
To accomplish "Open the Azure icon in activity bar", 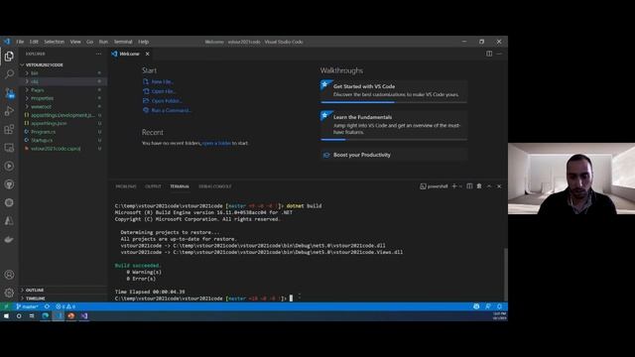I will tap(9, 221).
